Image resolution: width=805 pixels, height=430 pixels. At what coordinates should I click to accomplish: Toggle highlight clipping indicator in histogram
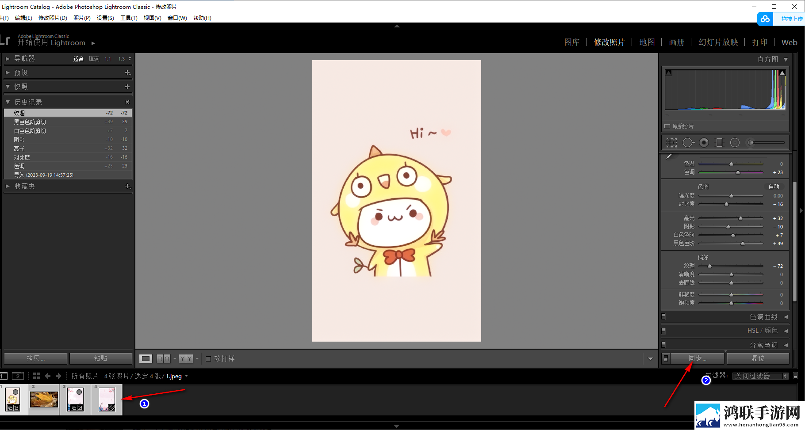(x=782, y=73)
